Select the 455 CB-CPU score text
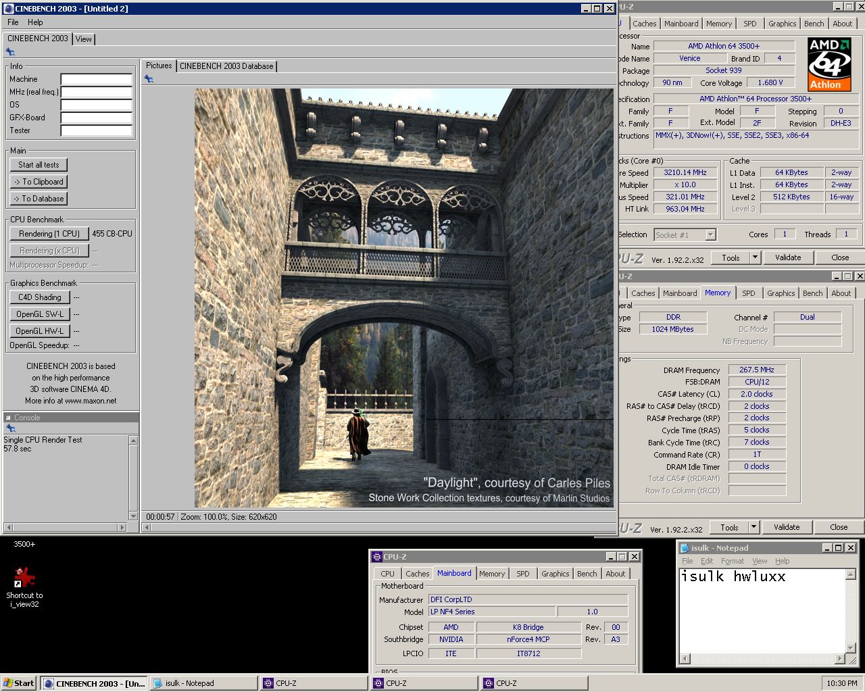865x692 pixels. click(112, 234)
